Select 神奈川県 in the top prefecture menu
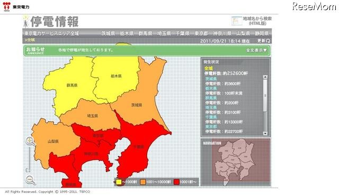Image resolution: width=339 pixels, height=196 pixels. 222,33
